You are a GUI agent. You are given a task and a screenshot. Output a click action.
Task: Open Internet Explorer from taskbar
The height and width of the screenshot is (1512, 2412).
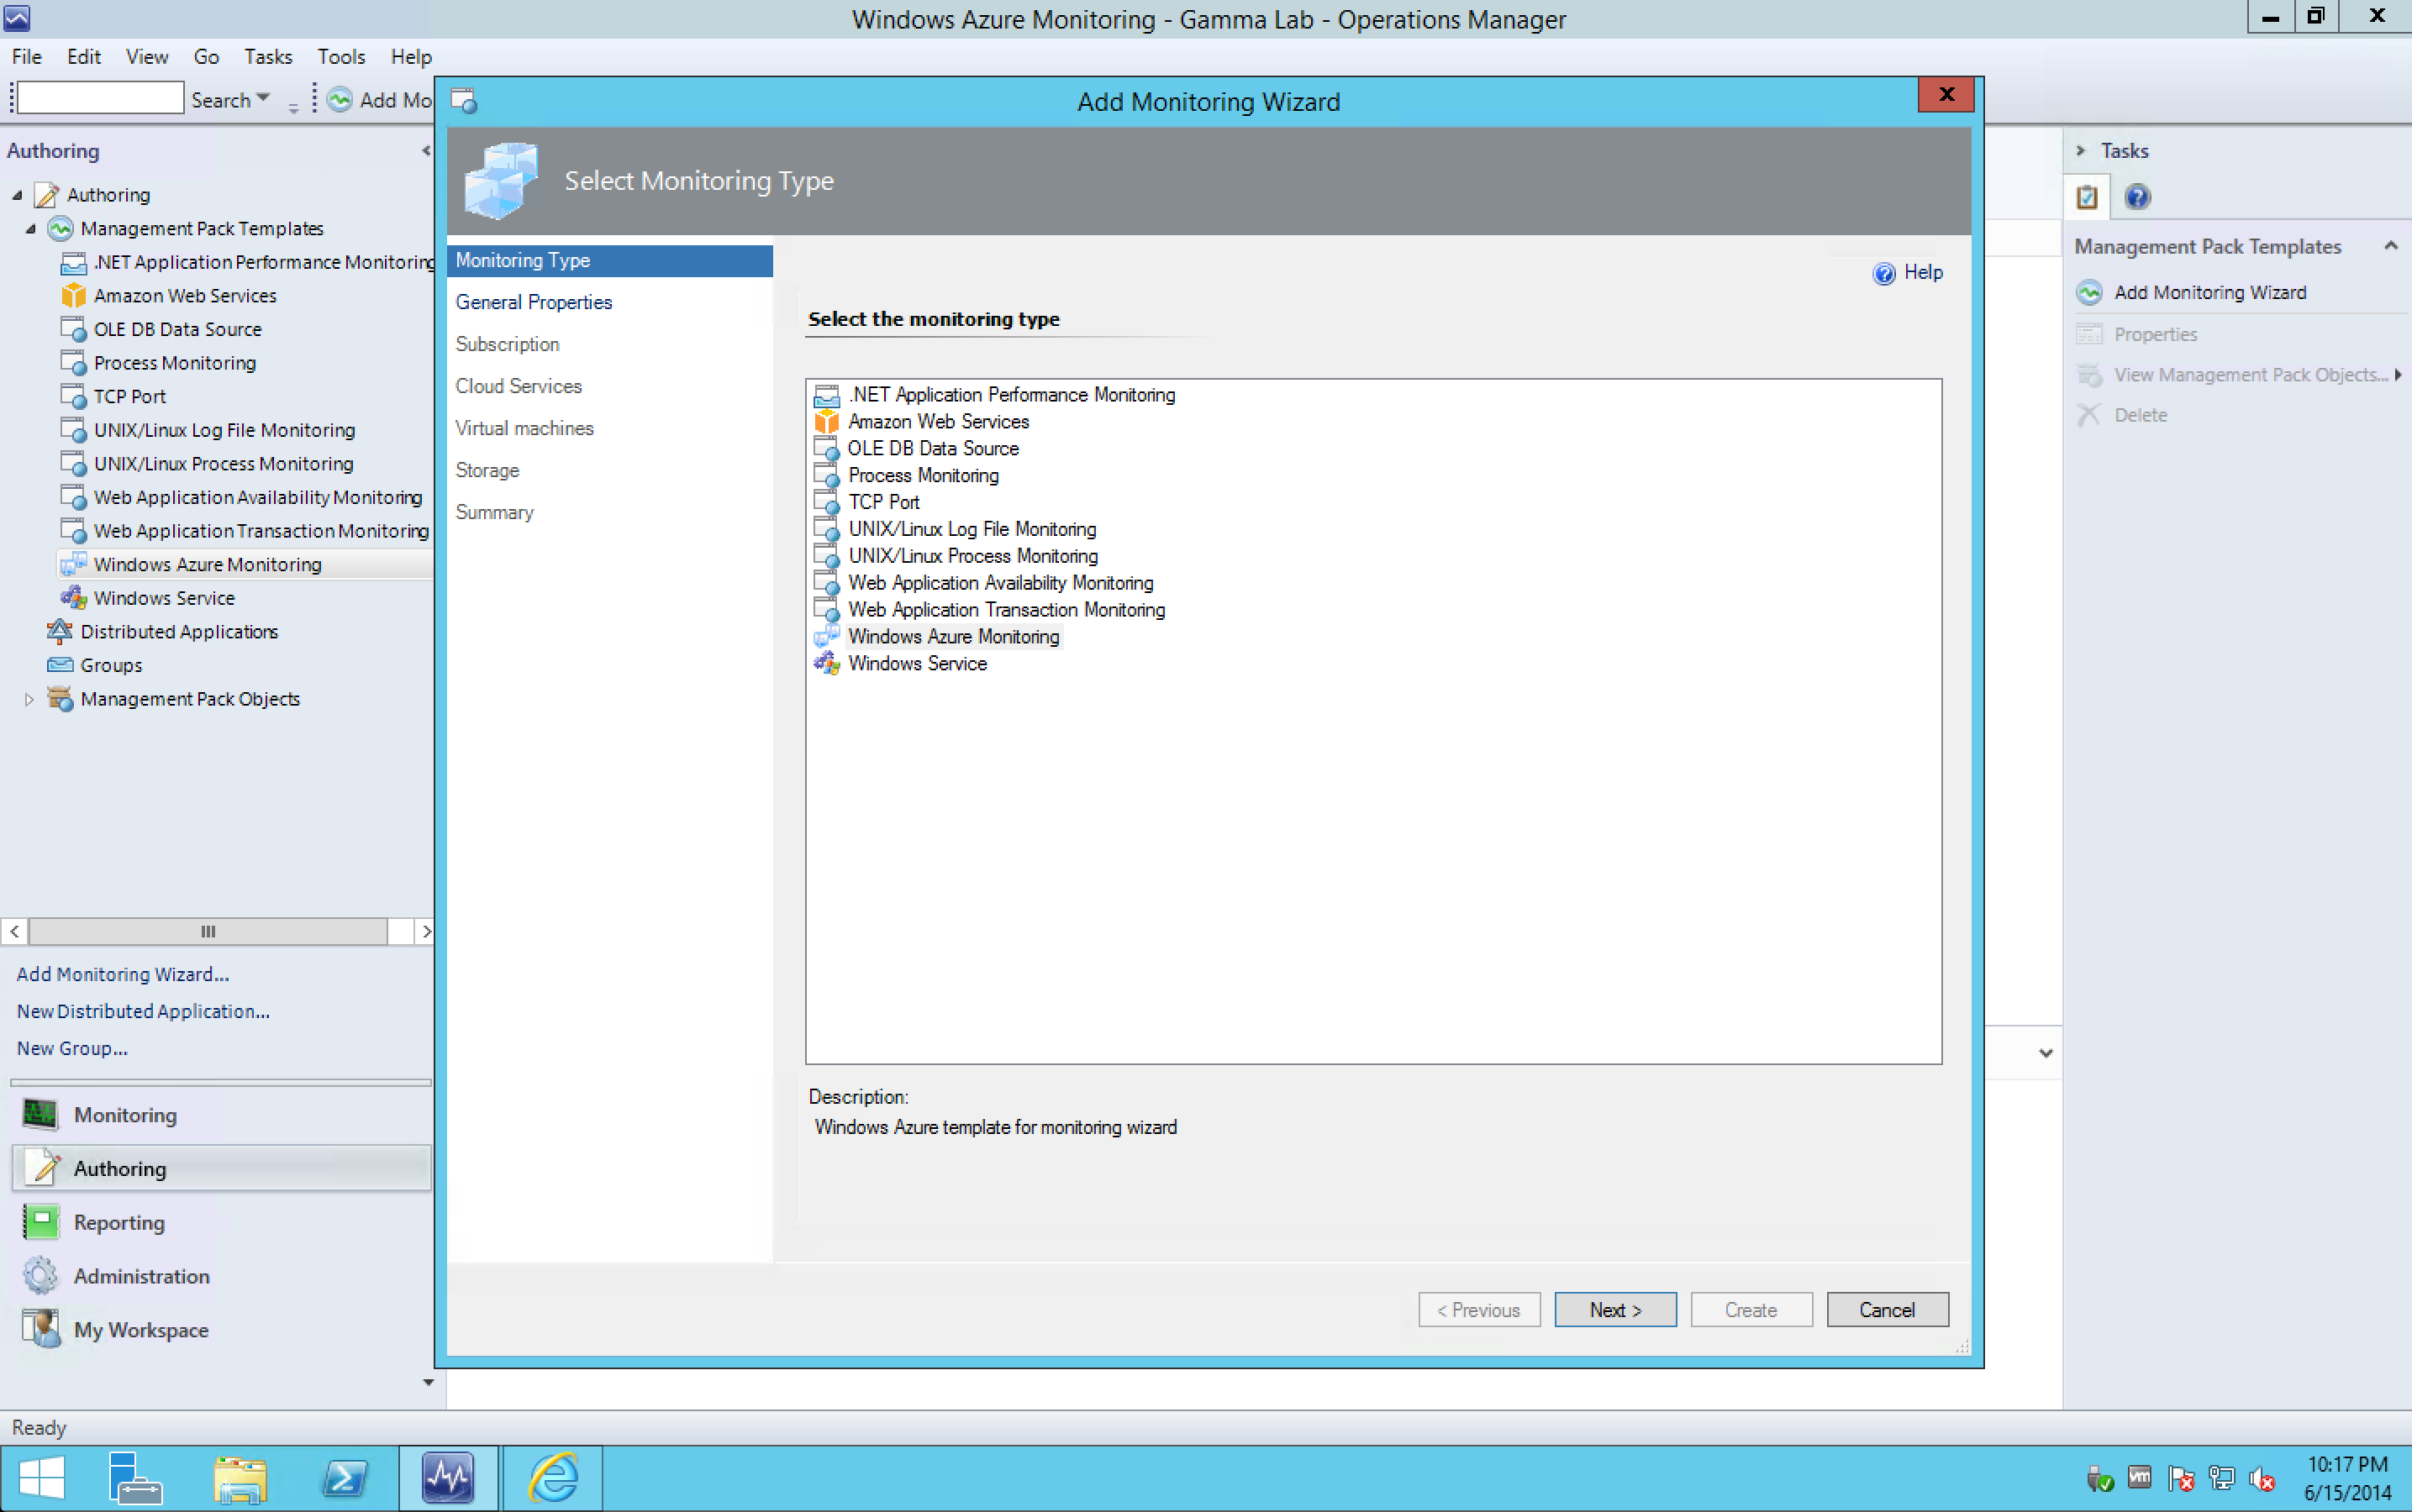[552, 1478]
